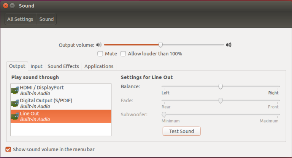Click the HDMI / DisplayPort sound card icon
Screen dimensions: 292x158
(x=15, y=91)
